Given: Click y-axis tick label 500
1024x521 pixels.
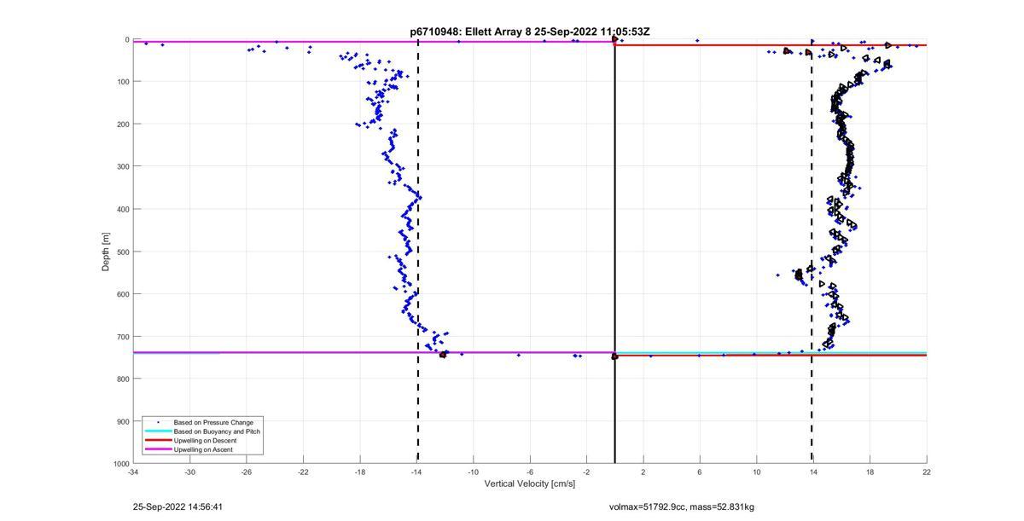Looking at the screenshot, I should tap(122, 252).
